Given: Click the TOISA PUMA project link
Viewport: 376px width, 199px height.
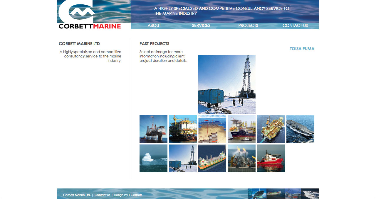Looking at the screenshot, I should click(302, 49).
